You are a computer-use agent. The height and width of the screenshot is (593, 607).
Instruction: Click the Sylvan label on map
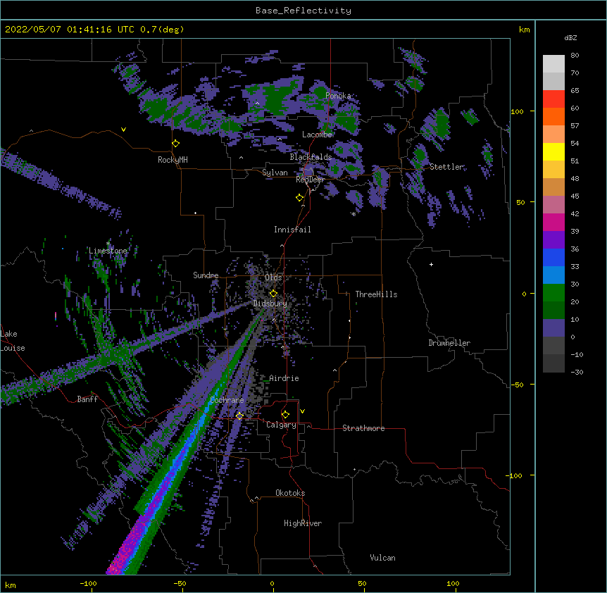[x=275, y=173]
